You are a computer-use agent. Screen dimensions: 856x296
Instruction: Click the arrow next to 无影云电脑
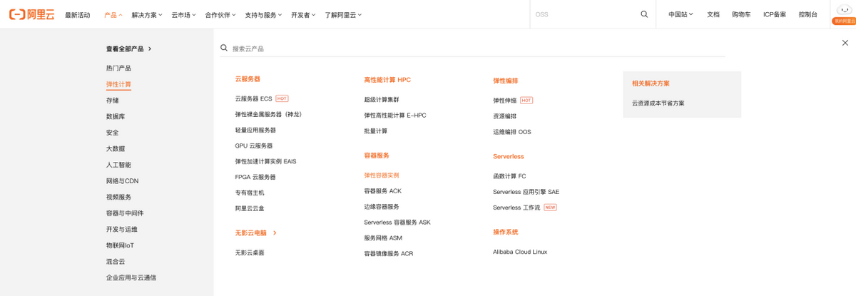tap(275, 233)
